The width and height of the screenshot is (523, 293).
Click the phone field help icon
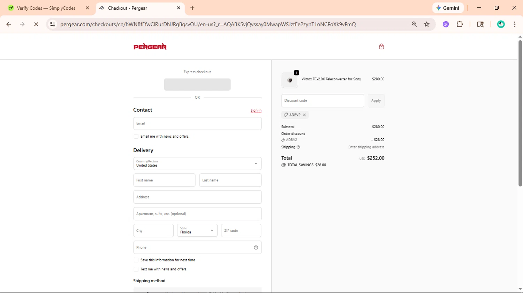coord(256,247)
